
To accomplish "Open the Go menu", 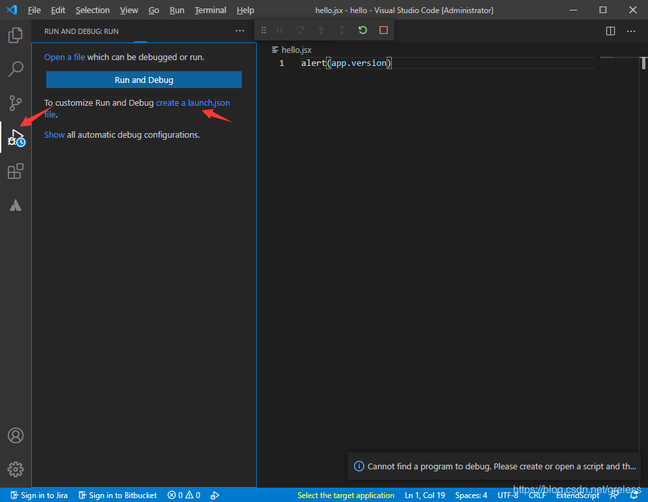I will (154, 10).
